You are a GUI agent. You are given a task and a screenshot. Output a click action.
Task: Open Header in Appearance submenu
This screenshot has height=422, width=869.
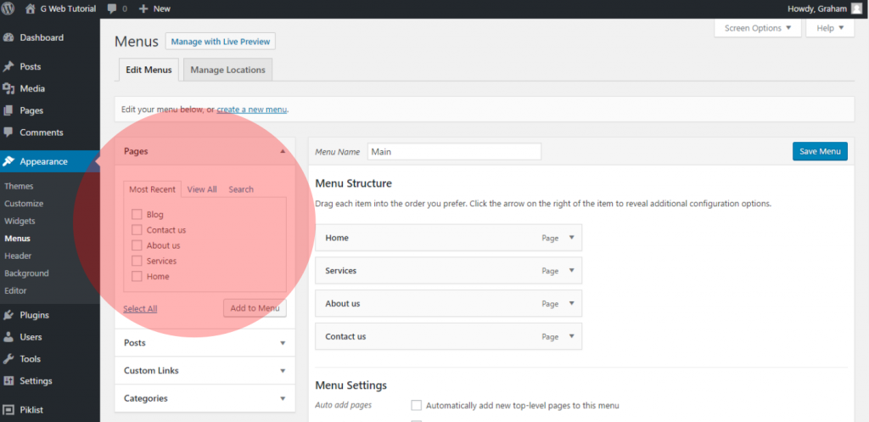coord(18,256)
